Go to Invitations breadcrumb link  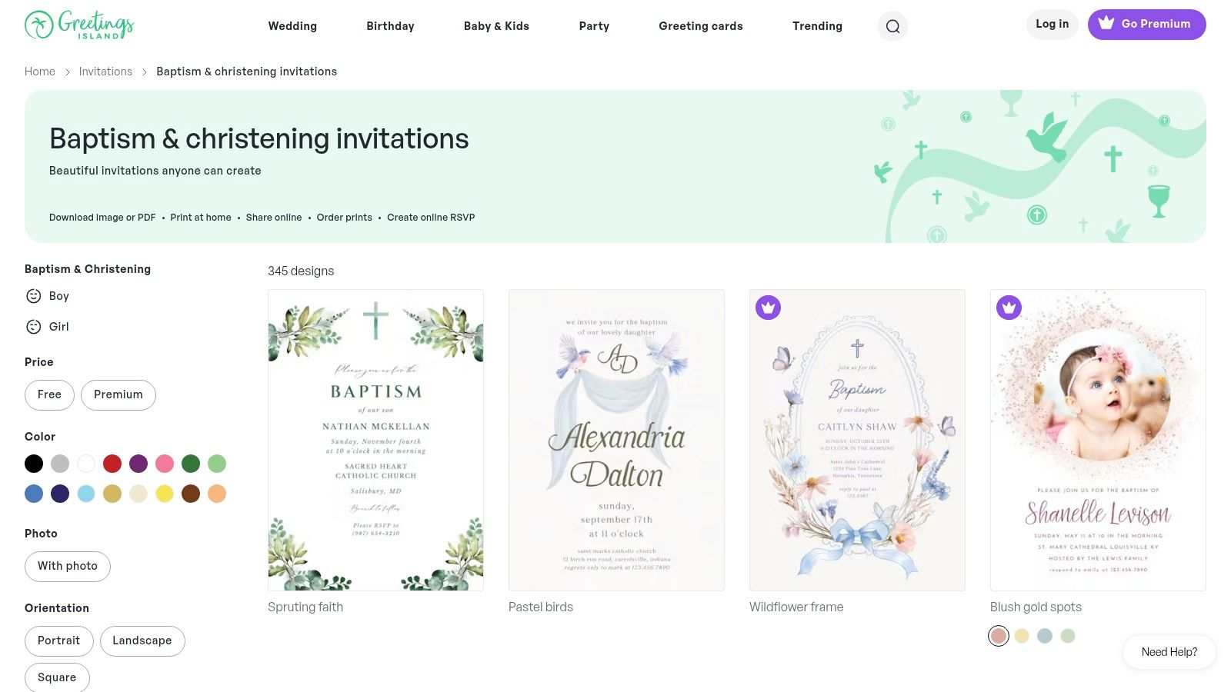pyautogui.click(x=105, y=72)
